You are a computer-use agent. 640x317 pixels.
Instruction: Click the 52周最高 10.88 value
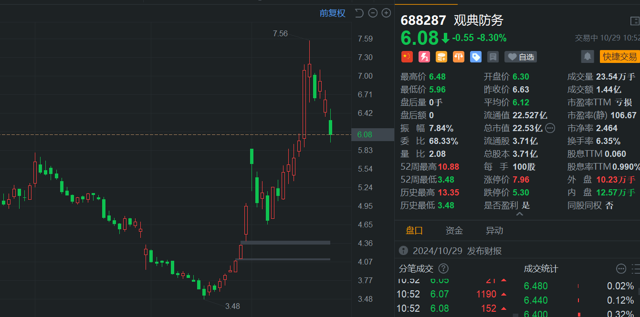[449, 167]
